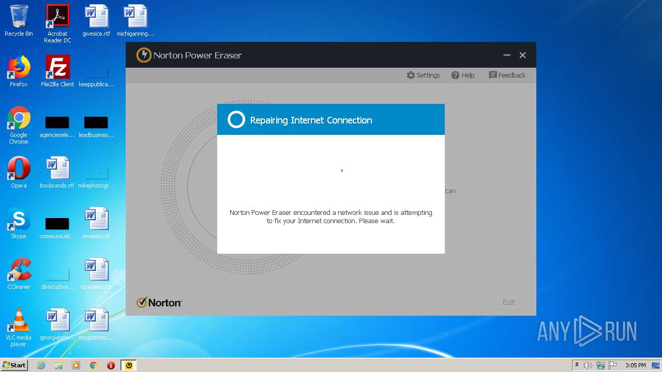Screen dimensions: 662x372
Task: Select michiganring file on desktop
Action: 135,21
